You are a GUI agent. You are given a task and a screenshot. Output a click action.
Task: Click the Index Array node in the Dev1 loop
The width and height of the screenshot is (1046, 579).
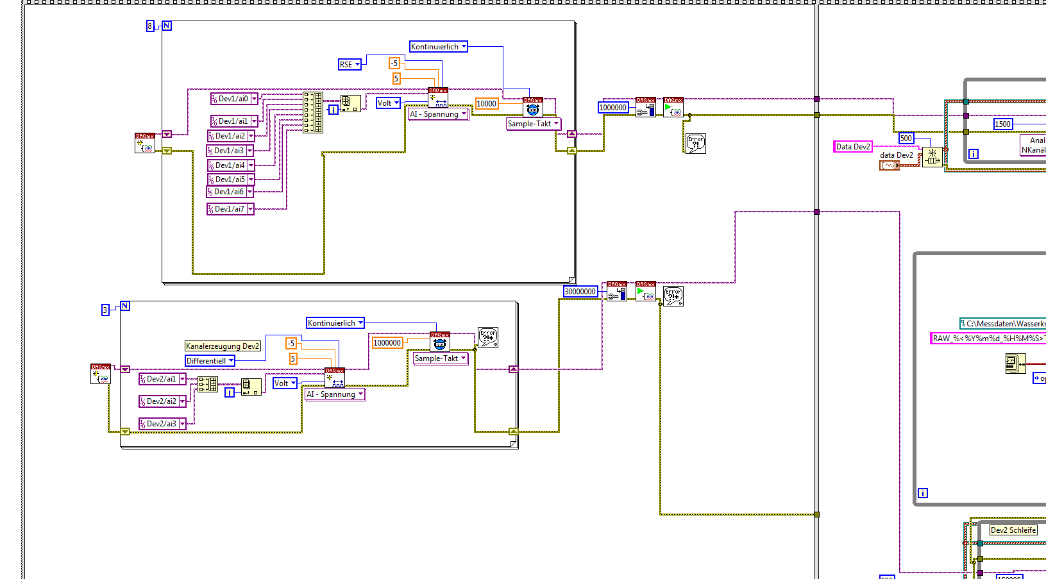tap(350, 104)
